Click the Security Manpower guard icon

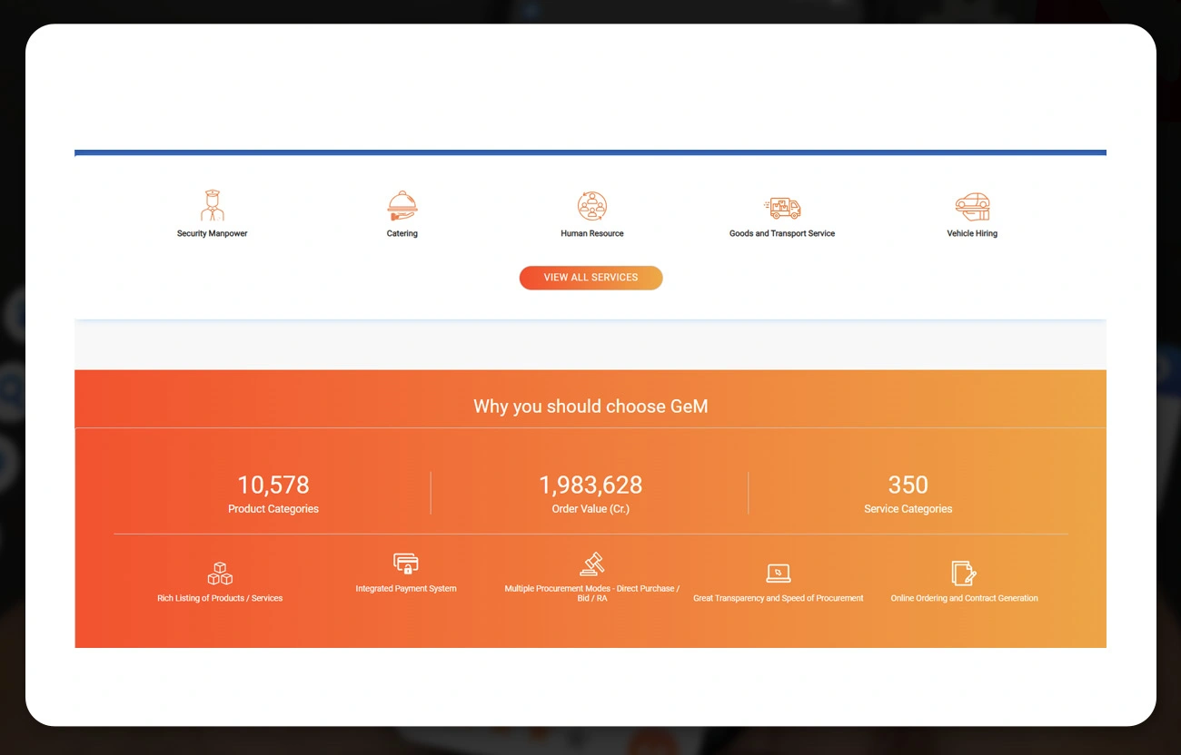click(x=212, y=205)
